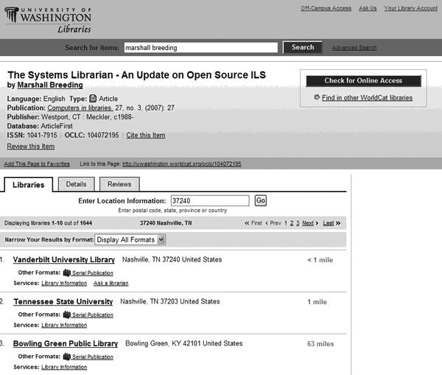442x375 pixels.
Task: Open the Vanderbilt University Library link
Action: 64,260
